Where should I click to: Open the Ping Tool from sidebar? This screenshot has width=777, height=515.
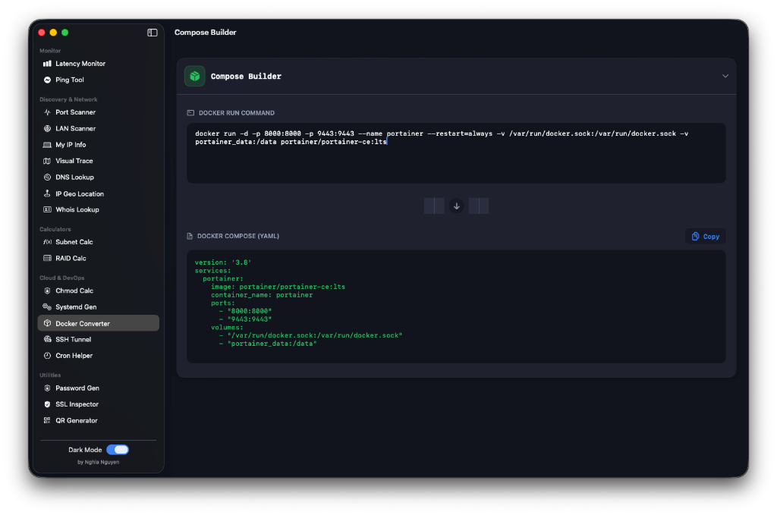point(47,80)
